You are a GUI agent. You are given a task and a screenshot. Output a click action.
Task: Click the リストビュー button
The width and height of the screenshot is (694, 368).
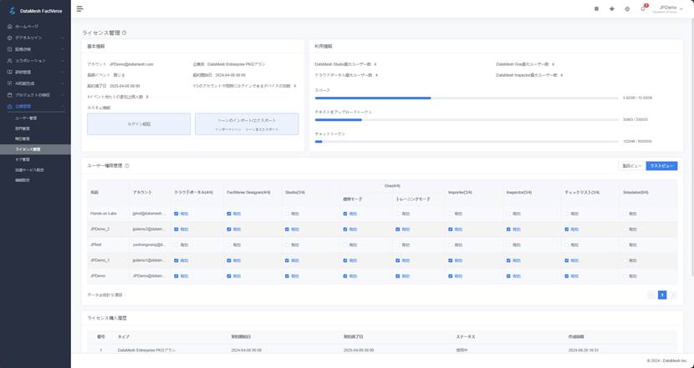(661, 166)
